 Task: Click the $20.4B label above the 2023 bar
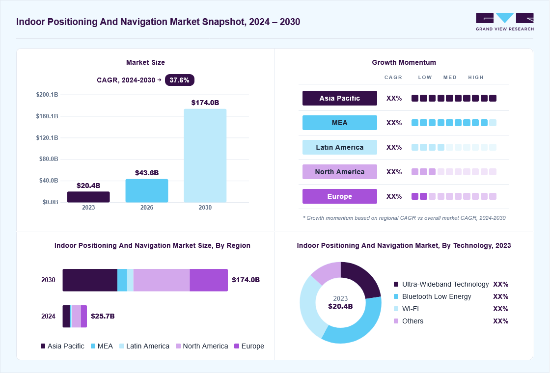point(88,186)
